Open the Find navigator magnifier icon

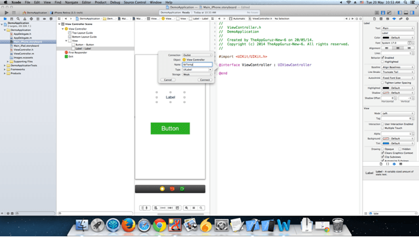[x=18, y=19]
